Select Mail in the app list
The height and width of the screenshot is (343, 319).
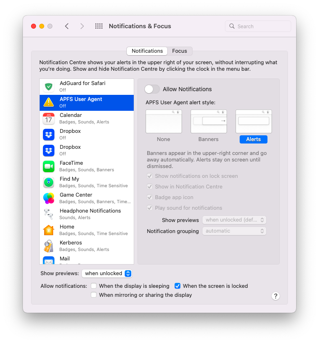click(x=87, y=260)
